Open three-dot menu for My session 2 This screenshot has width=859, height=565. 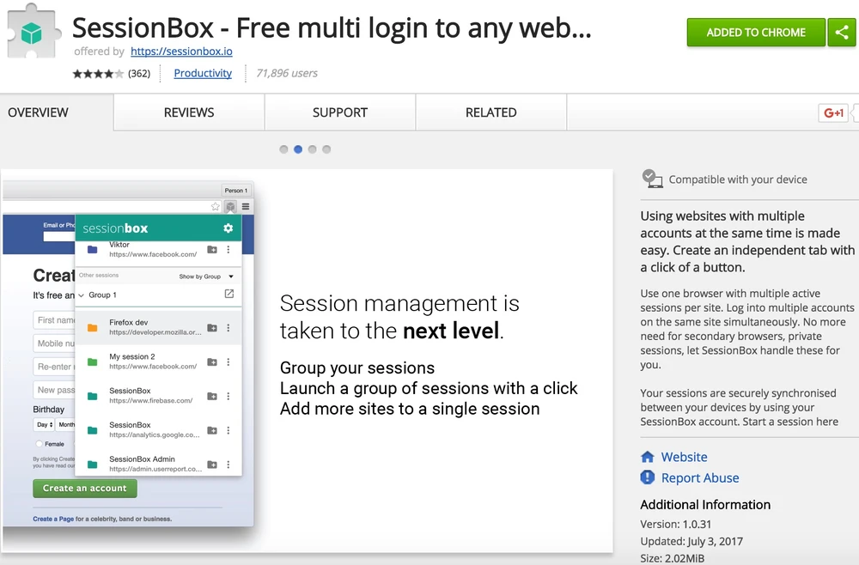(x=228, y=361)
